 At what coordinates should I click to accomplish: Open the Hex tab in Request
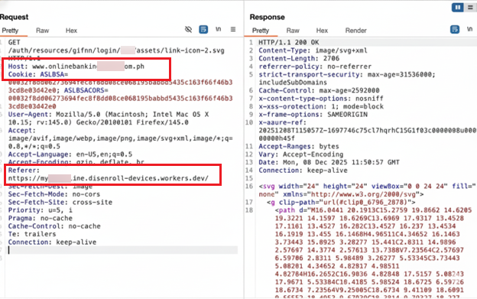(72, 31)
